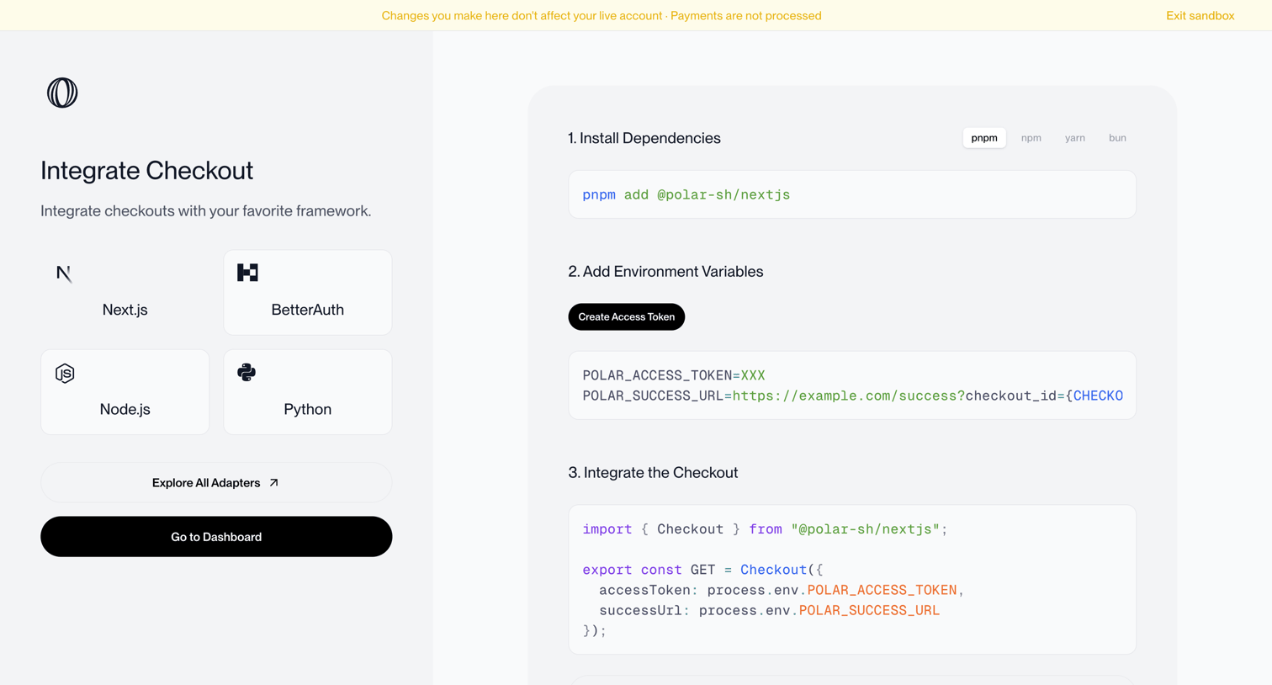Click the Python logo icon
The image size is (1272, 685).
click(246, 372)
